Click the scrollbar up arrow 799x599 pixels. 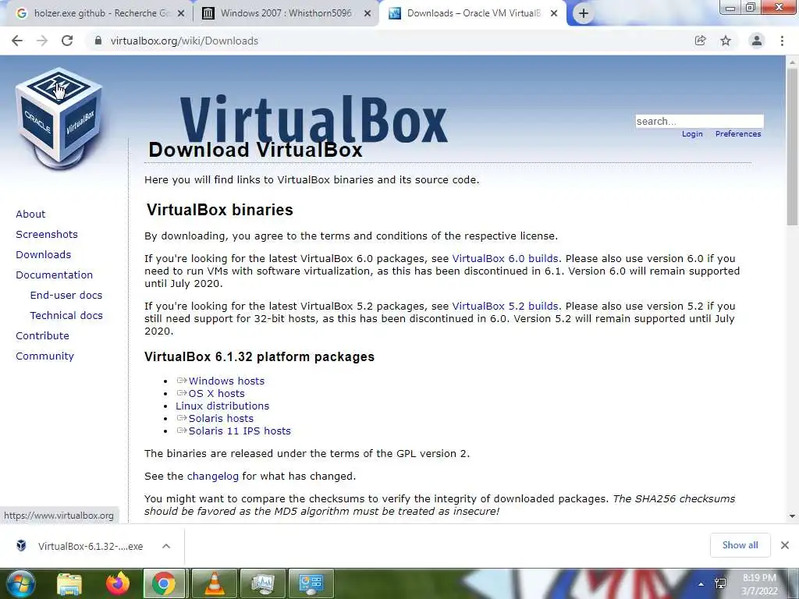click(x=792, y=61)
